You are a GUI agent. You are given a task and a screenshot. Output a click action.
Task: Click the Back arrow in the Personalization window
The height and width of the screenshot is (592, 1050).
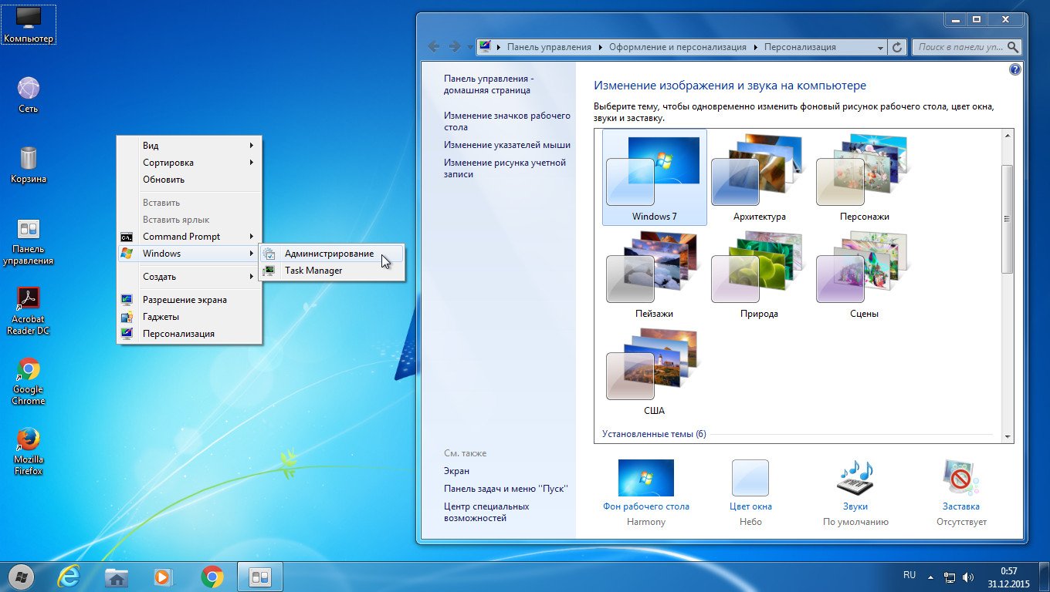[x=434, y=47]
